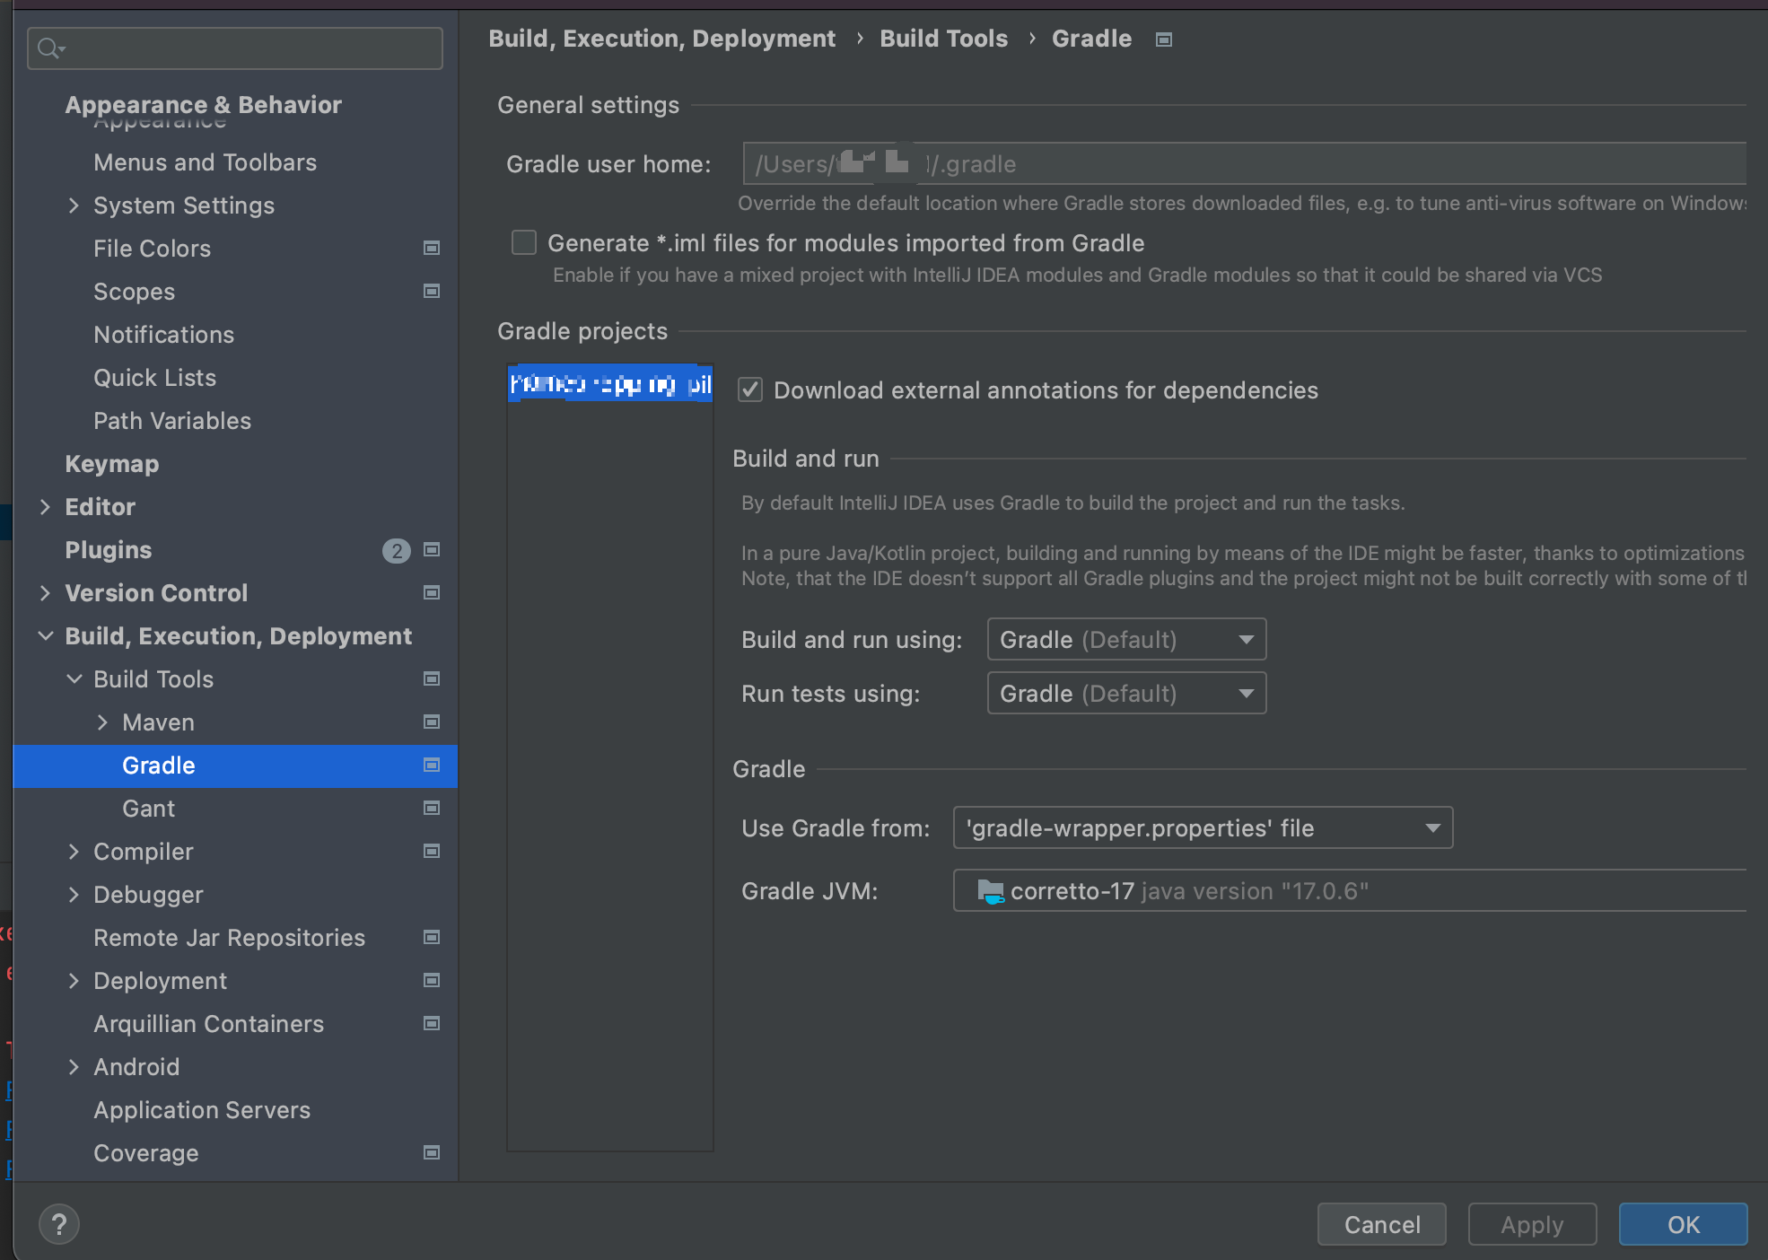Click project-level icon beside Coverage
This screenshot has height=1260, width=1768.
(x=432, y=1153)
